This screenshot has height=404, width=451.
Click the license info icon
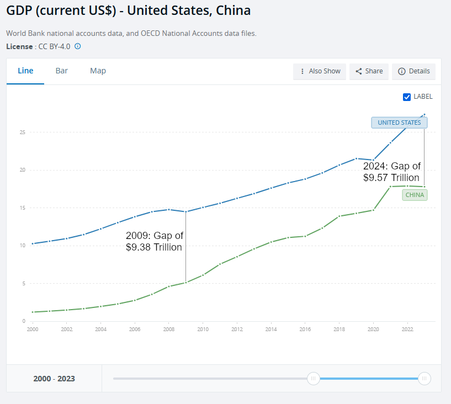(x=78, y=46)
